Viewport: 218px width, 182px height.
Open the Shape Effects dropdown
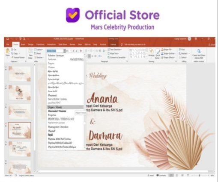168,57
